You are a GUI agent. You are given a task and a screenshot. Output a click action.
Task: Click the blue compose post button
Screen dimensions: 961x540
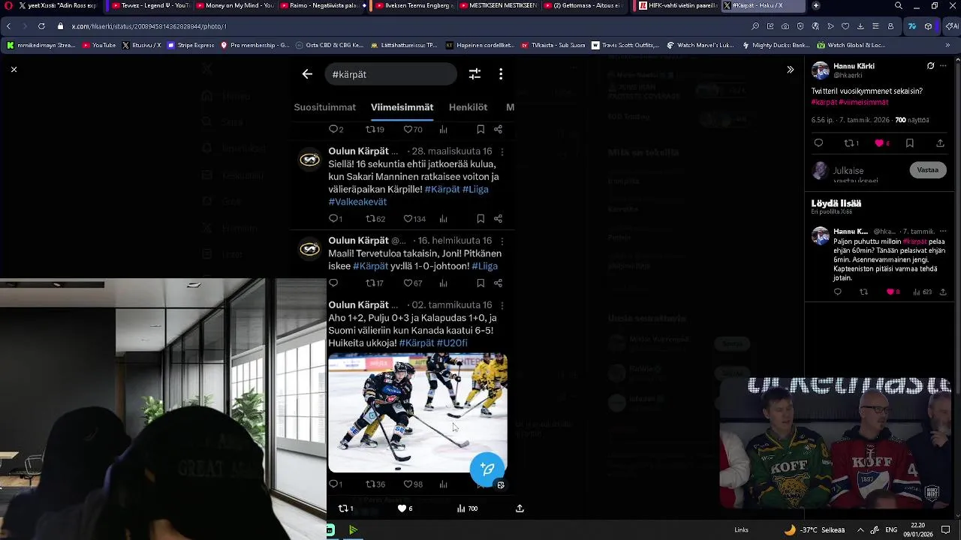(487, 469)
